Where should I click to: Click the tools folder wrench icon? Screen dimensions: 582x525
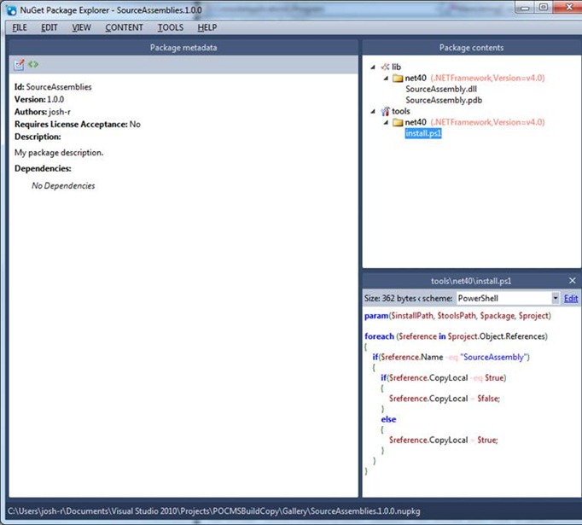386,111
